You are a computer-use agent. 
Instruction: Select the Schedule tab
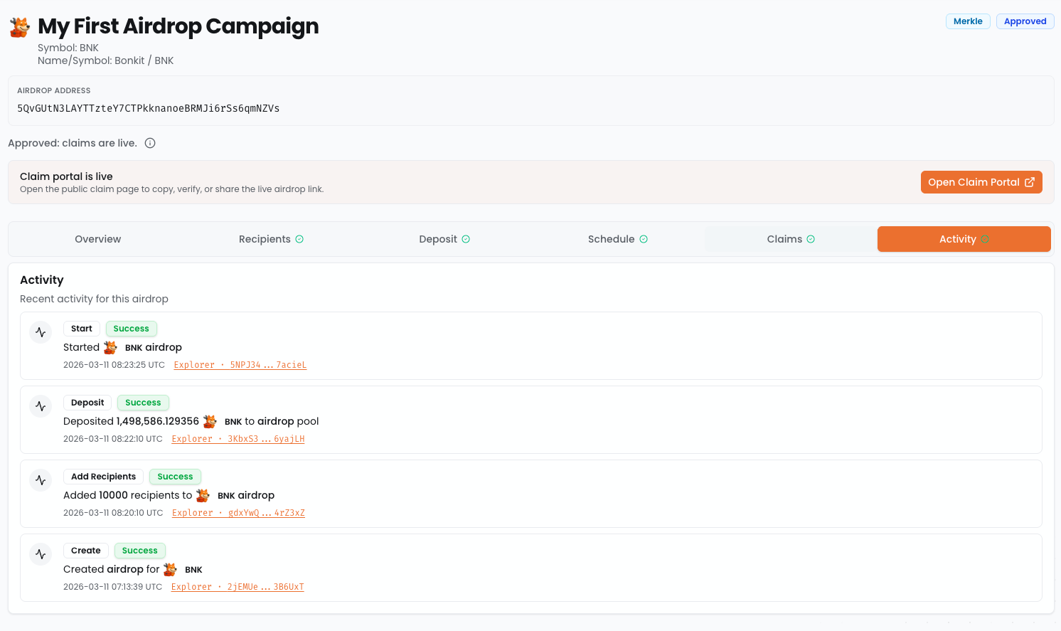click(x=617, y=239)
